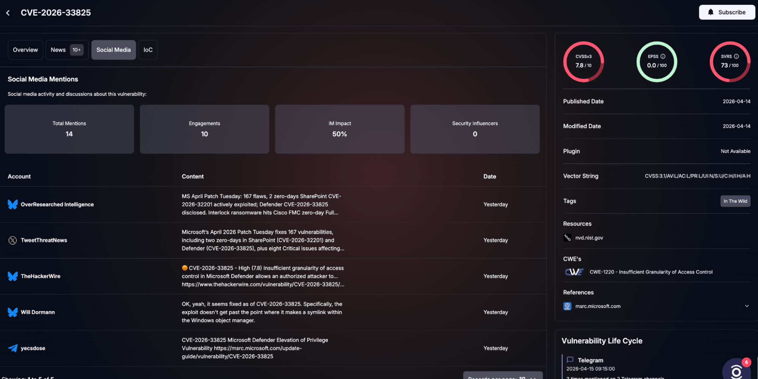The height and width of the screenshot is (379, 758).
Task: Click MS April Patch Tuesday post content
Action: click(261, 204)
